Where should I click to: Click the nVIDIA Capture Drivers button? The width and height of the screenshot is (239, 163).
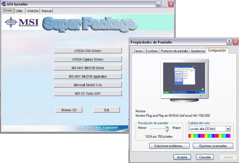pos(88,59)
